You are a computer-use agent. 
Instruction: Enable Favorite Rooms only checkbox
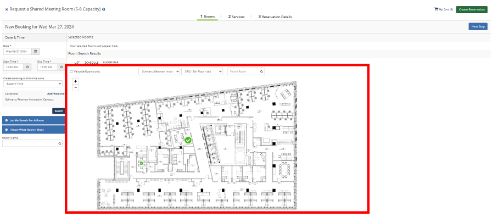point(71,71)
